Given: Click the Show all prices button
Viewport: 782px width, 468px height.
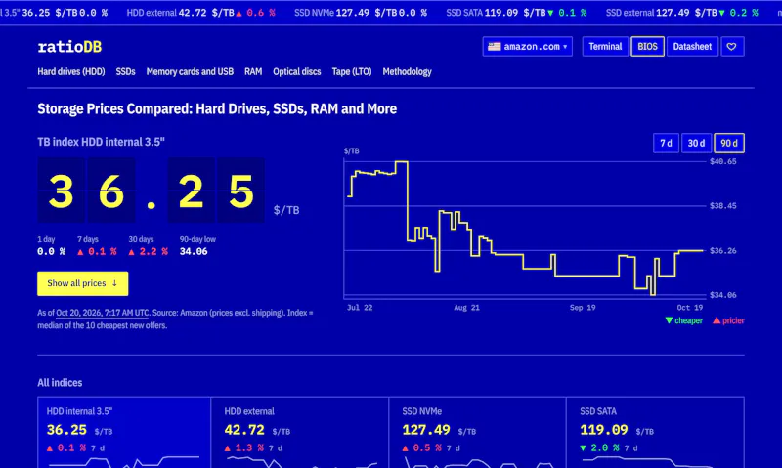Looking at the screenshot, I should click(x=82, y=283).
